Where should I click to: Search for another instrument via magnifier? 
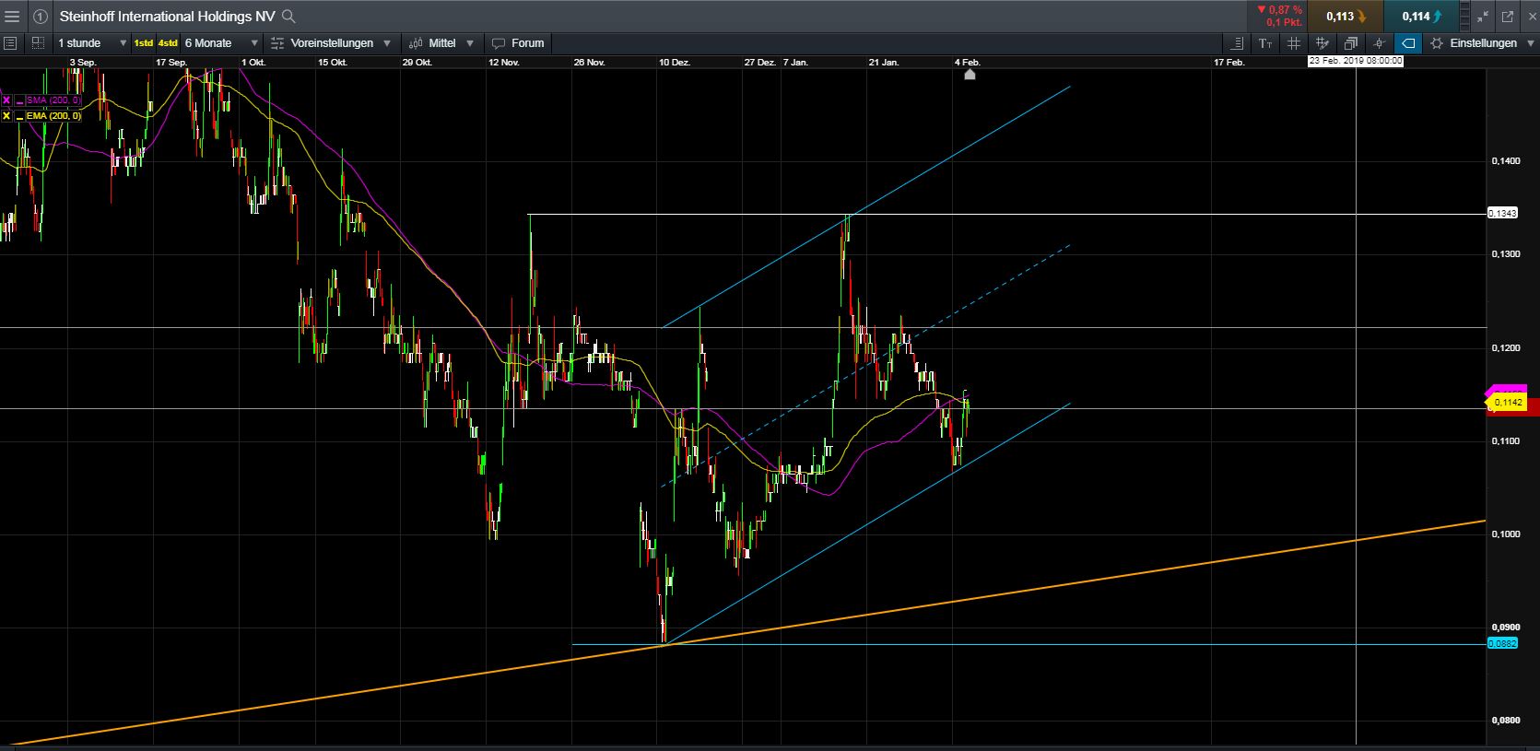coord(288,16)
